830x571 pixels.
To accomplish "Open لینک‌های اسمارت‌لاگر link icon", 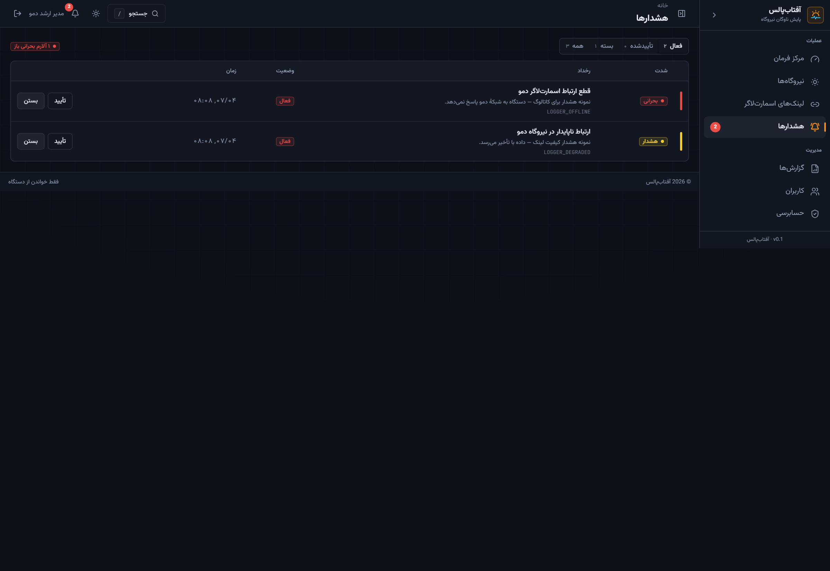I will 815,104.
